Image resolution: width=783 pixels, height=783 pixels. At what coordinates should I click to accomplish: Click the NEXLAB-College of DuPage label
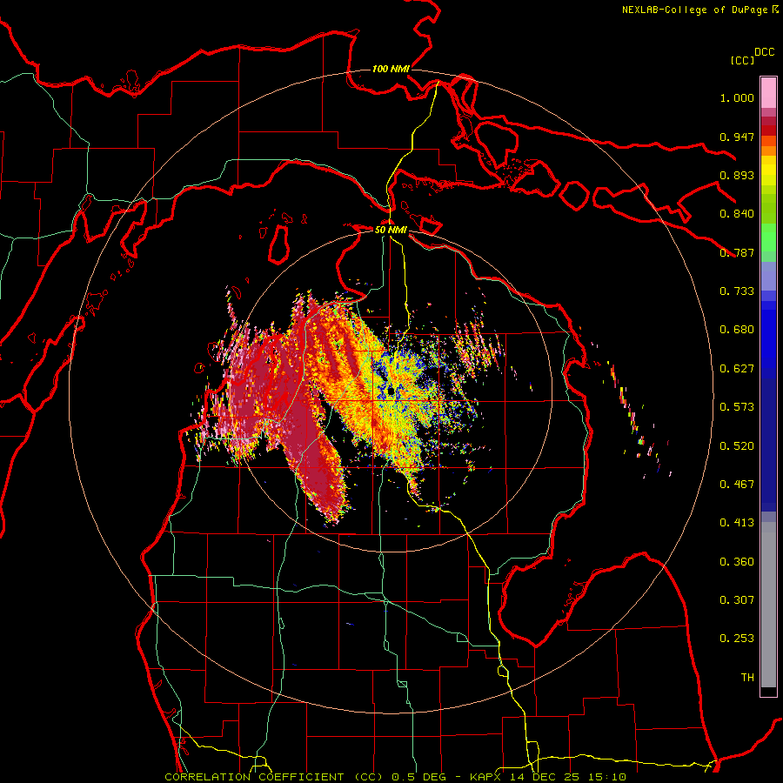pos(695,10)
